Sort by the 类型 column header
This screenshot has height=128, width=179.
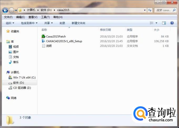click(x=130, y=30)
